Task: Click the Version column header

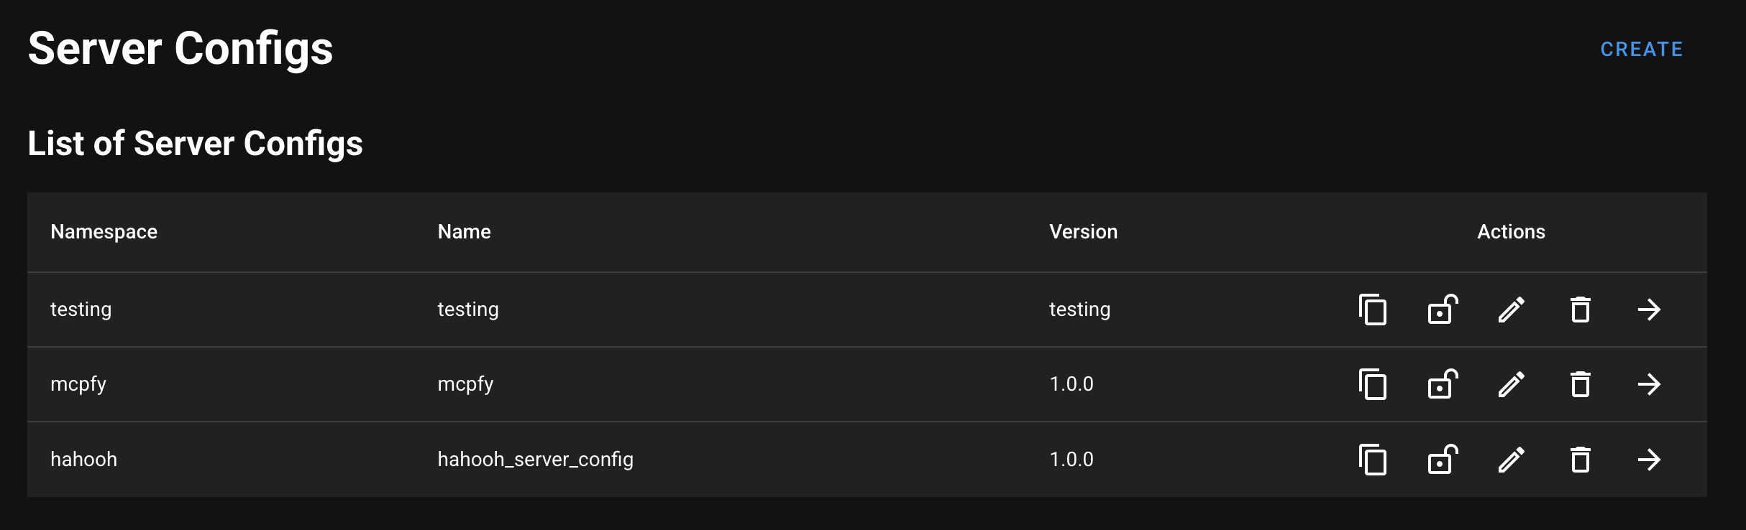Action: (1083, 231)
